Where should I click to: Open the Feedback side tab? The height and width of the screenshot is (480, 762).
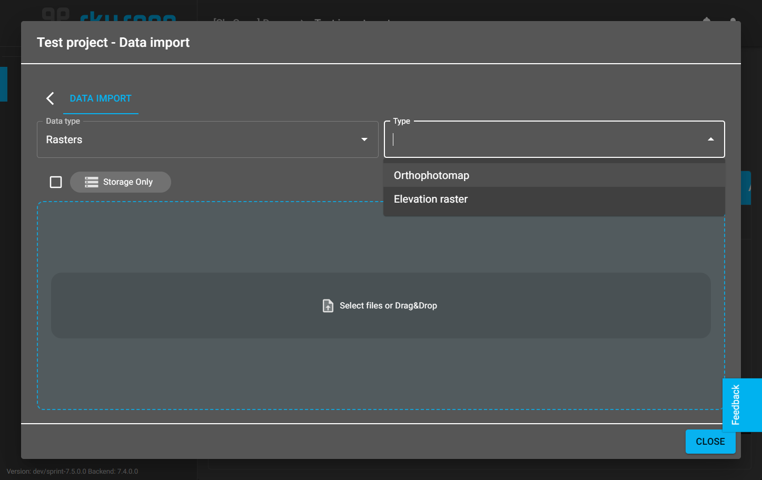[742, 405]
